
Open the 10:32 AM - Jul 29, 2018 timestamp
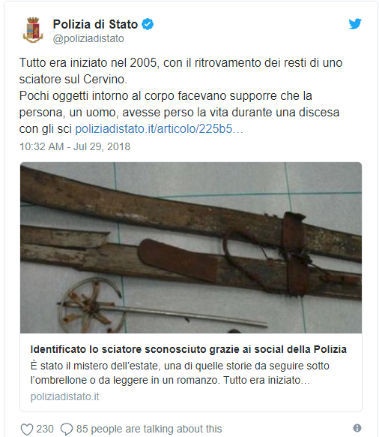pos(75,146)
